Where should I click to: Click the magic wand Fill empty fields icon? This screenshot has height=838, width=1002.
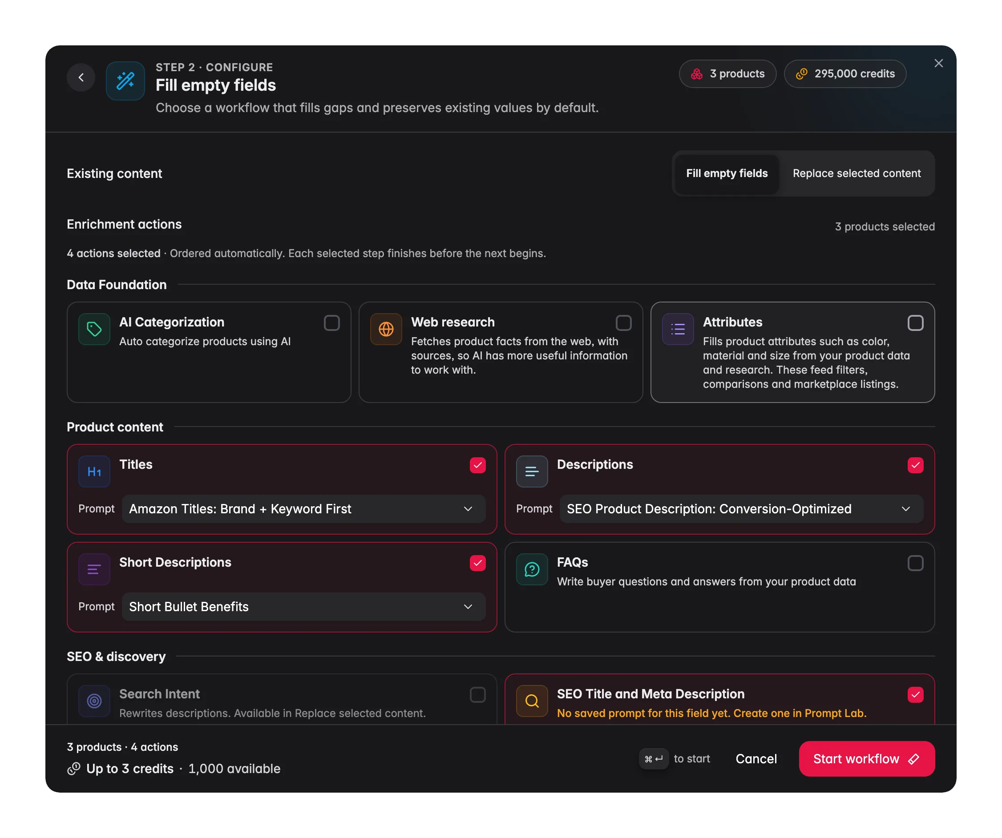pos(125,81)
